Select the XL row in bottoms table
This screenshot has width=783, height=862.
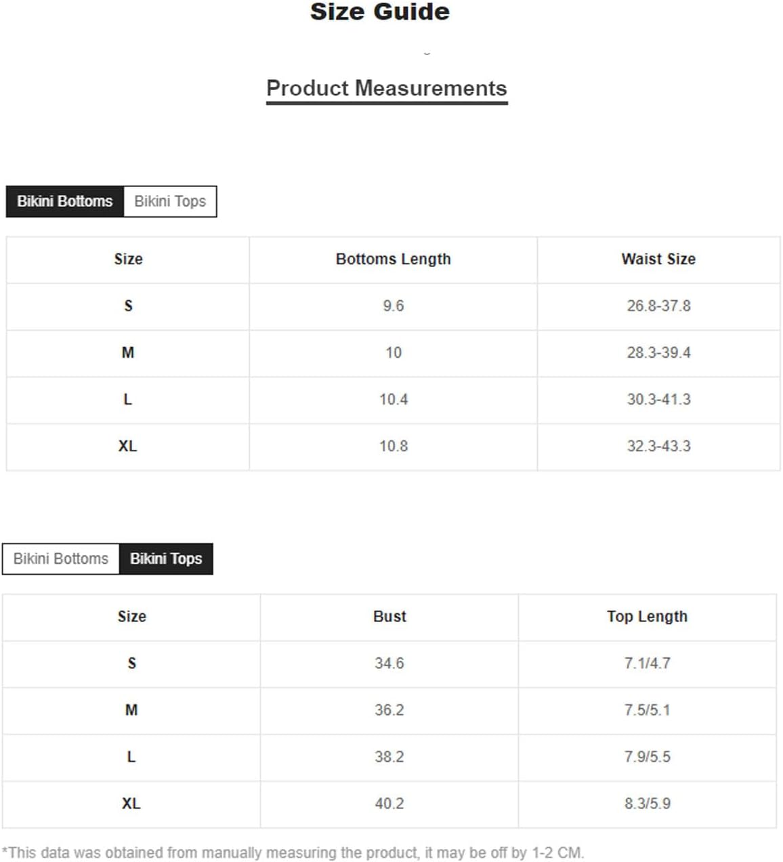[393, 447]
